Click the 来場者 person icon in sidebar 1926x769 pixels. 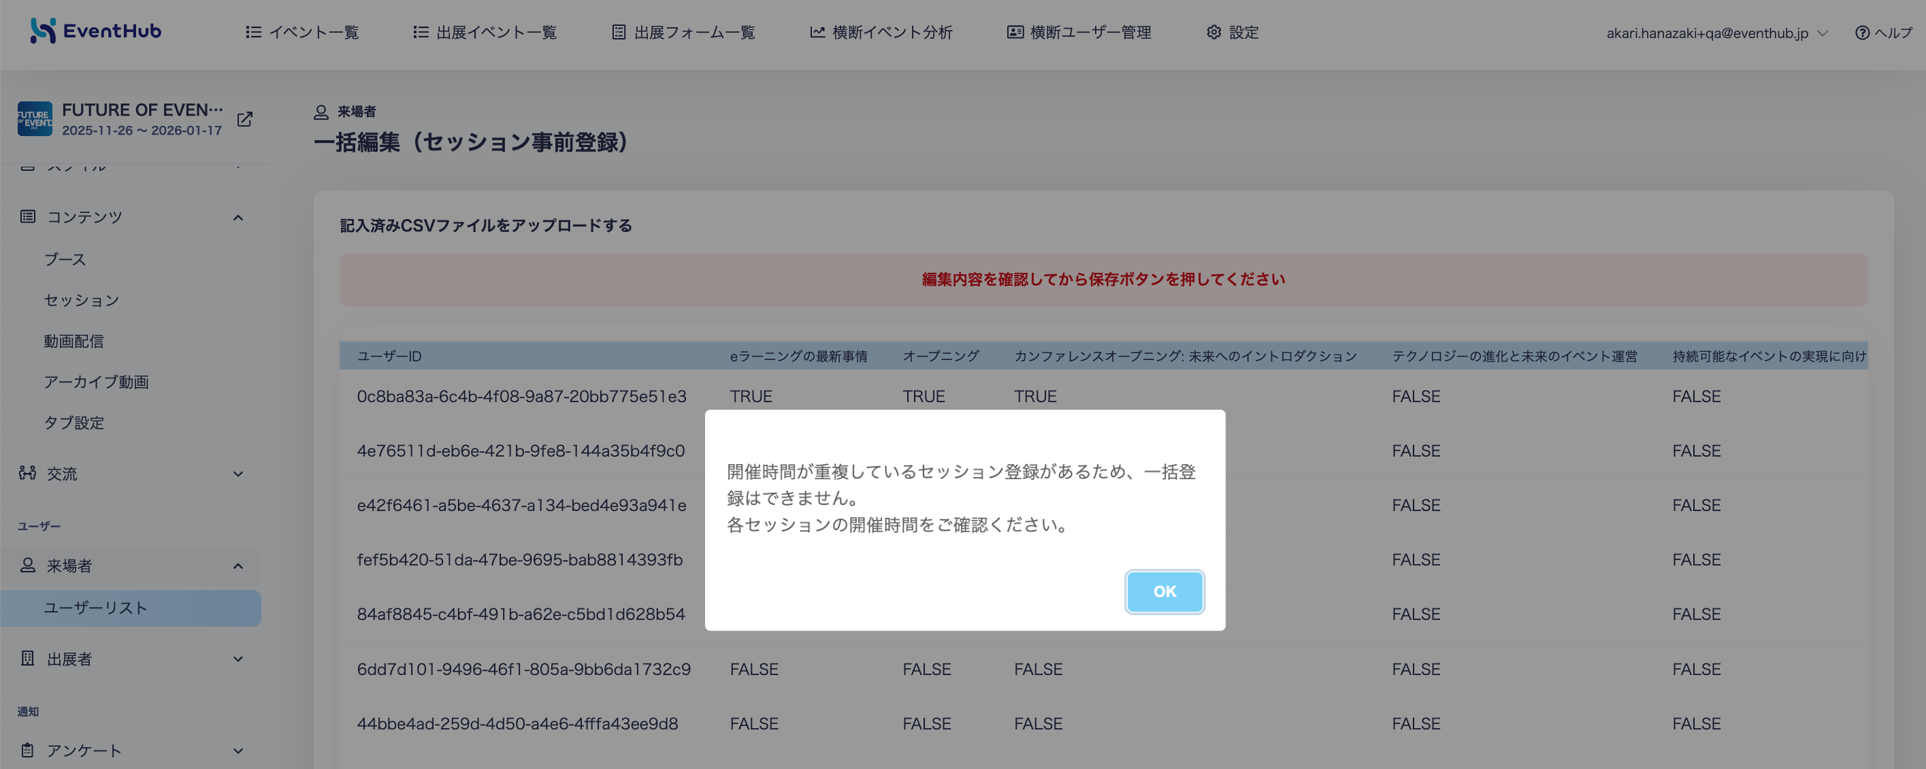[28, 565]
